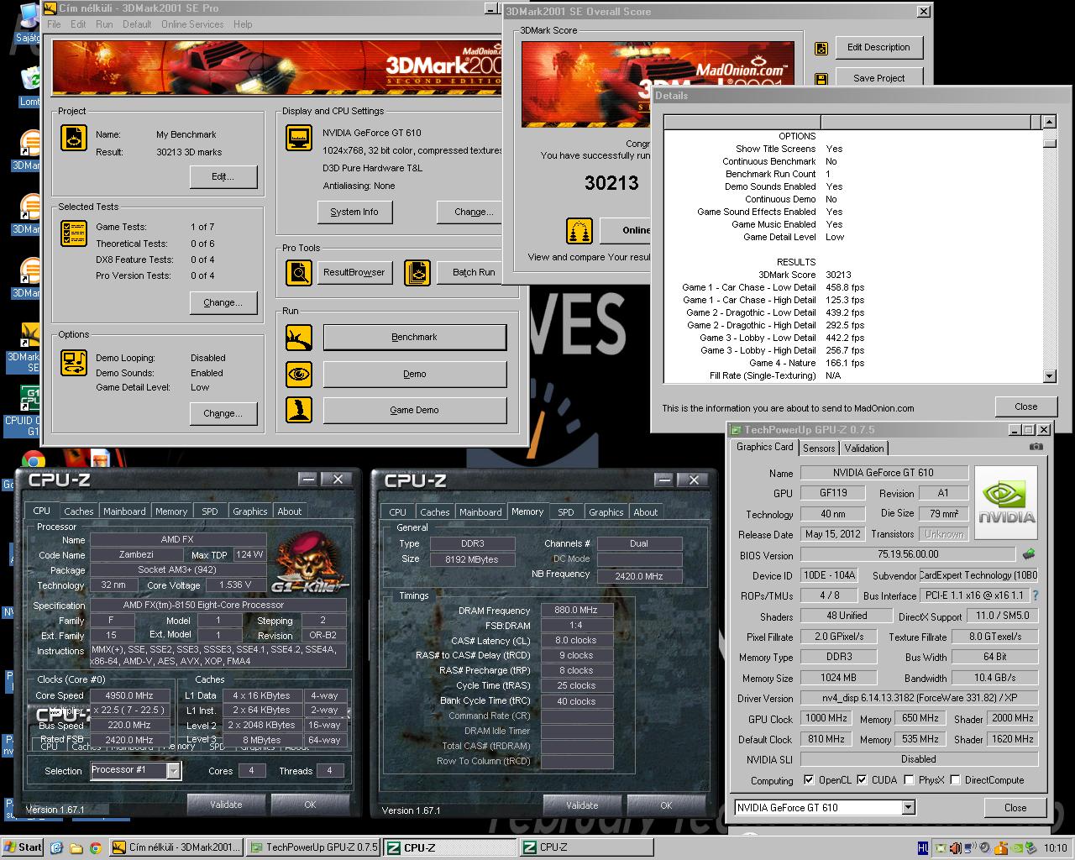Switch to TechPowerUp GPU-Z taskbar button
The height and width of the screenshot is (860, 1075).
point(314,847)
